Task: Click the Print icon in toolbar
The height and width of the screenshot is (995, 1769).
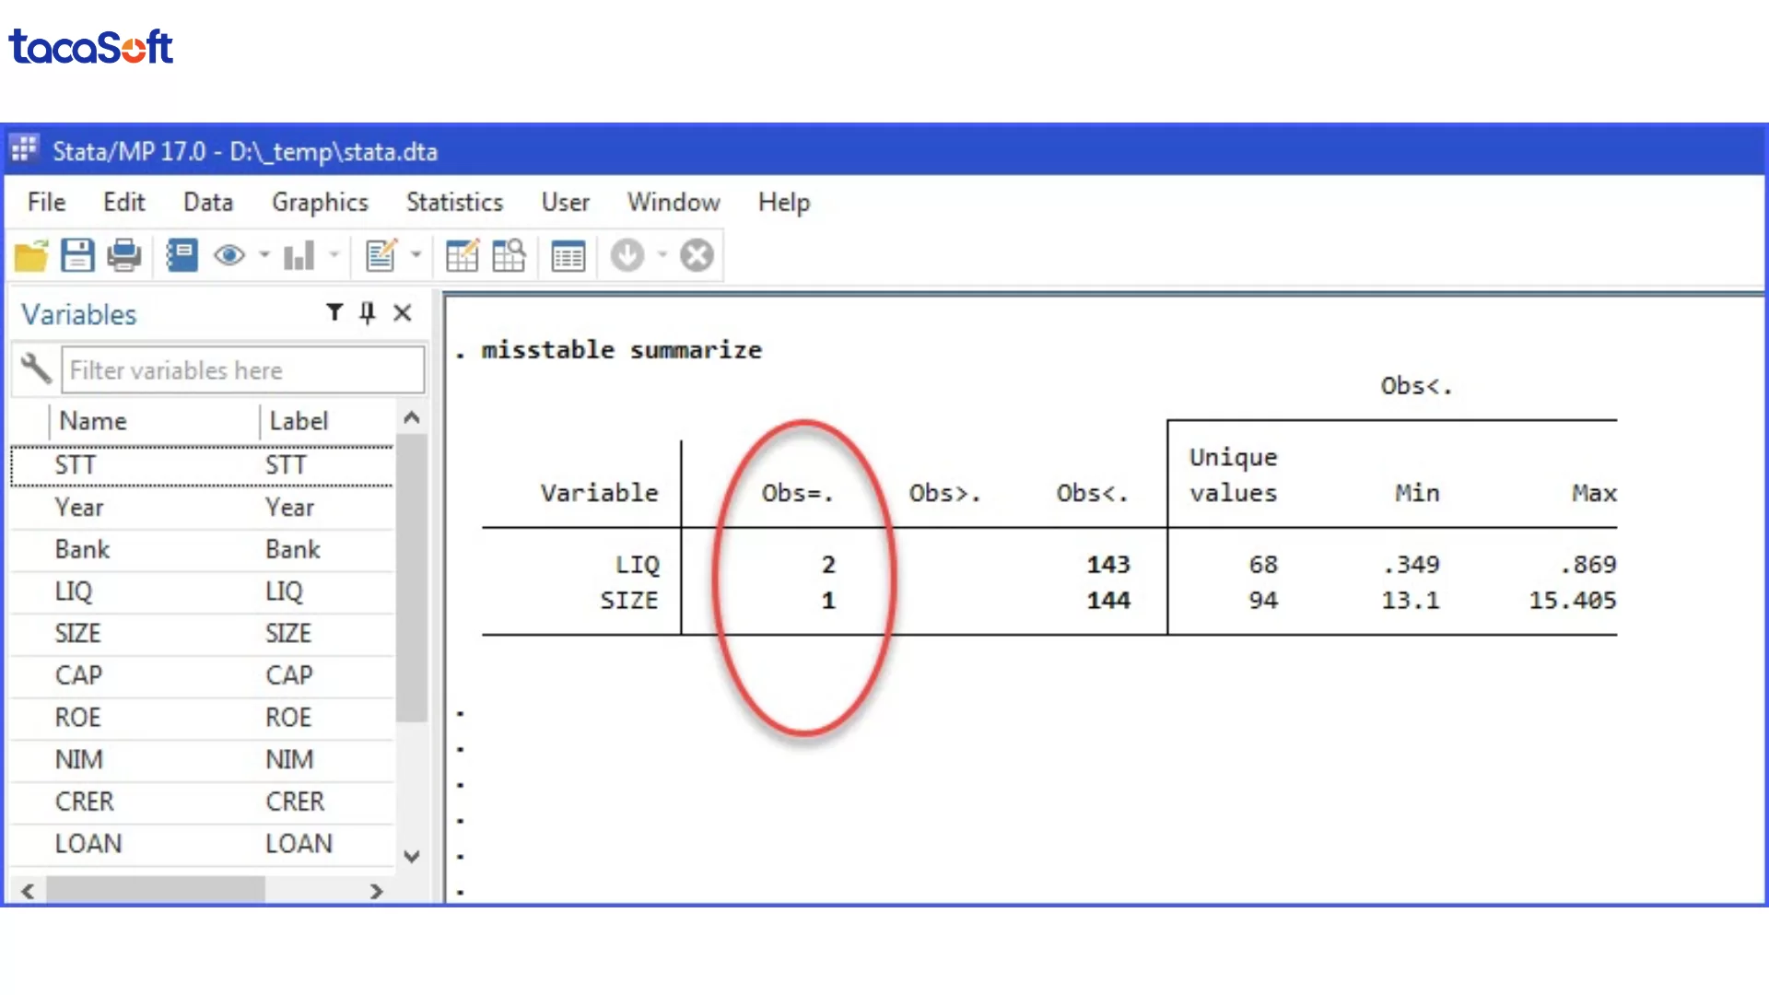Action: coord(123,255)
